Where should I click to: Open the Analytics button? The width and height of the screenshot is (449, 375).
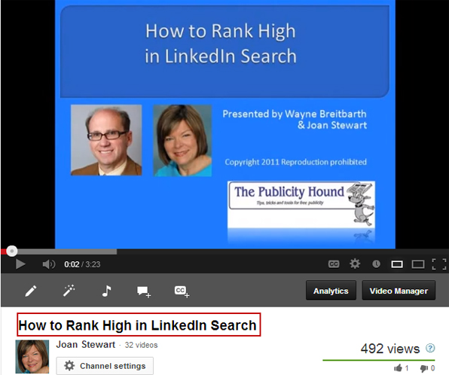[331, 290]
